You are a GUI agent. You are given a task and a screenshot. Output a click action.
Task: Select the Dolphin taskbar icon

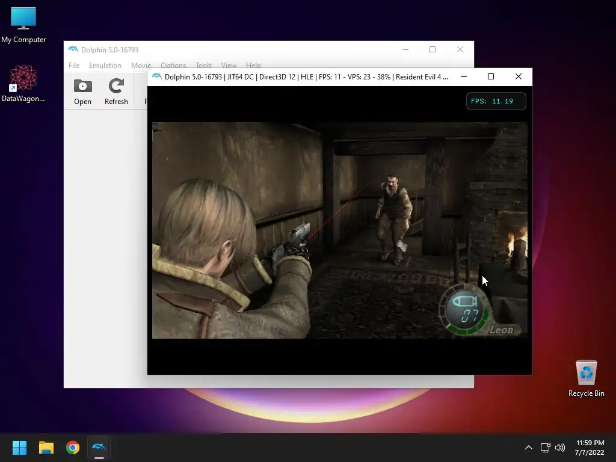click(99, 448)
